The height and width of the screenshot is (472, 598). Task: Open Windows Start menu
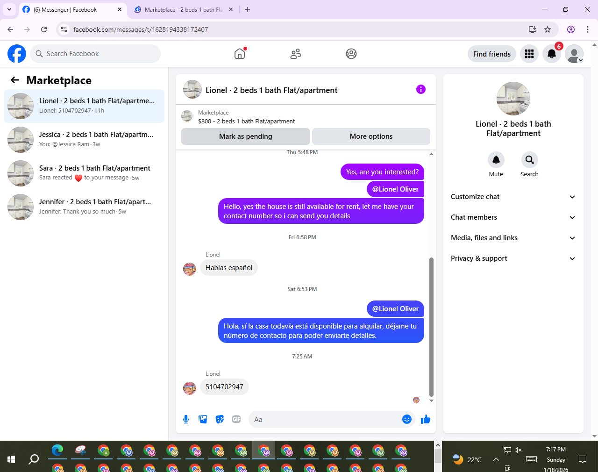[11, 459]
